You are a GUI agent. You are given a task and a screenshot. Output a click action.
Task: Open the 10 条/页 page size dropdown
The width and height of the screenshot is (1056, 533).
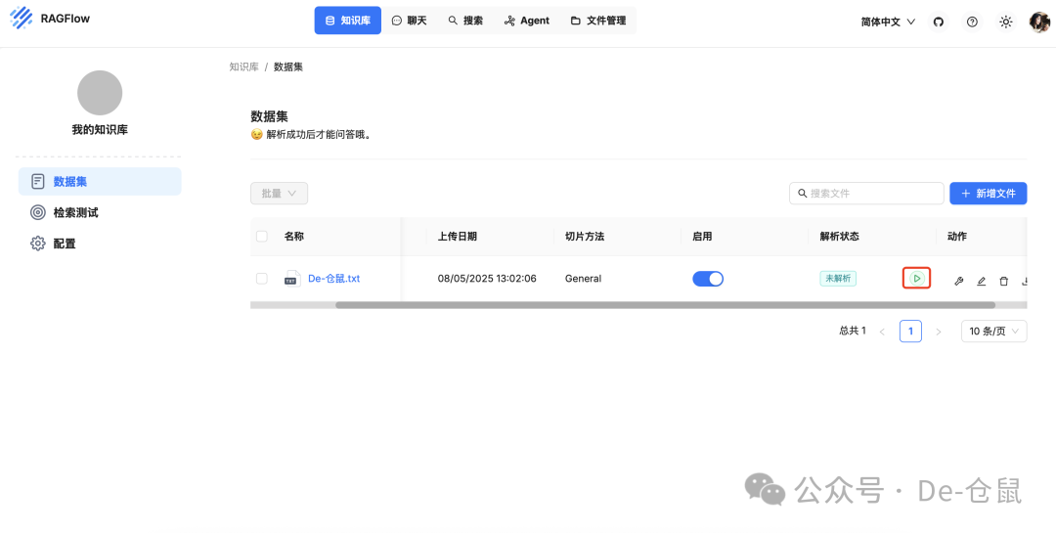[x=994, y=331]
